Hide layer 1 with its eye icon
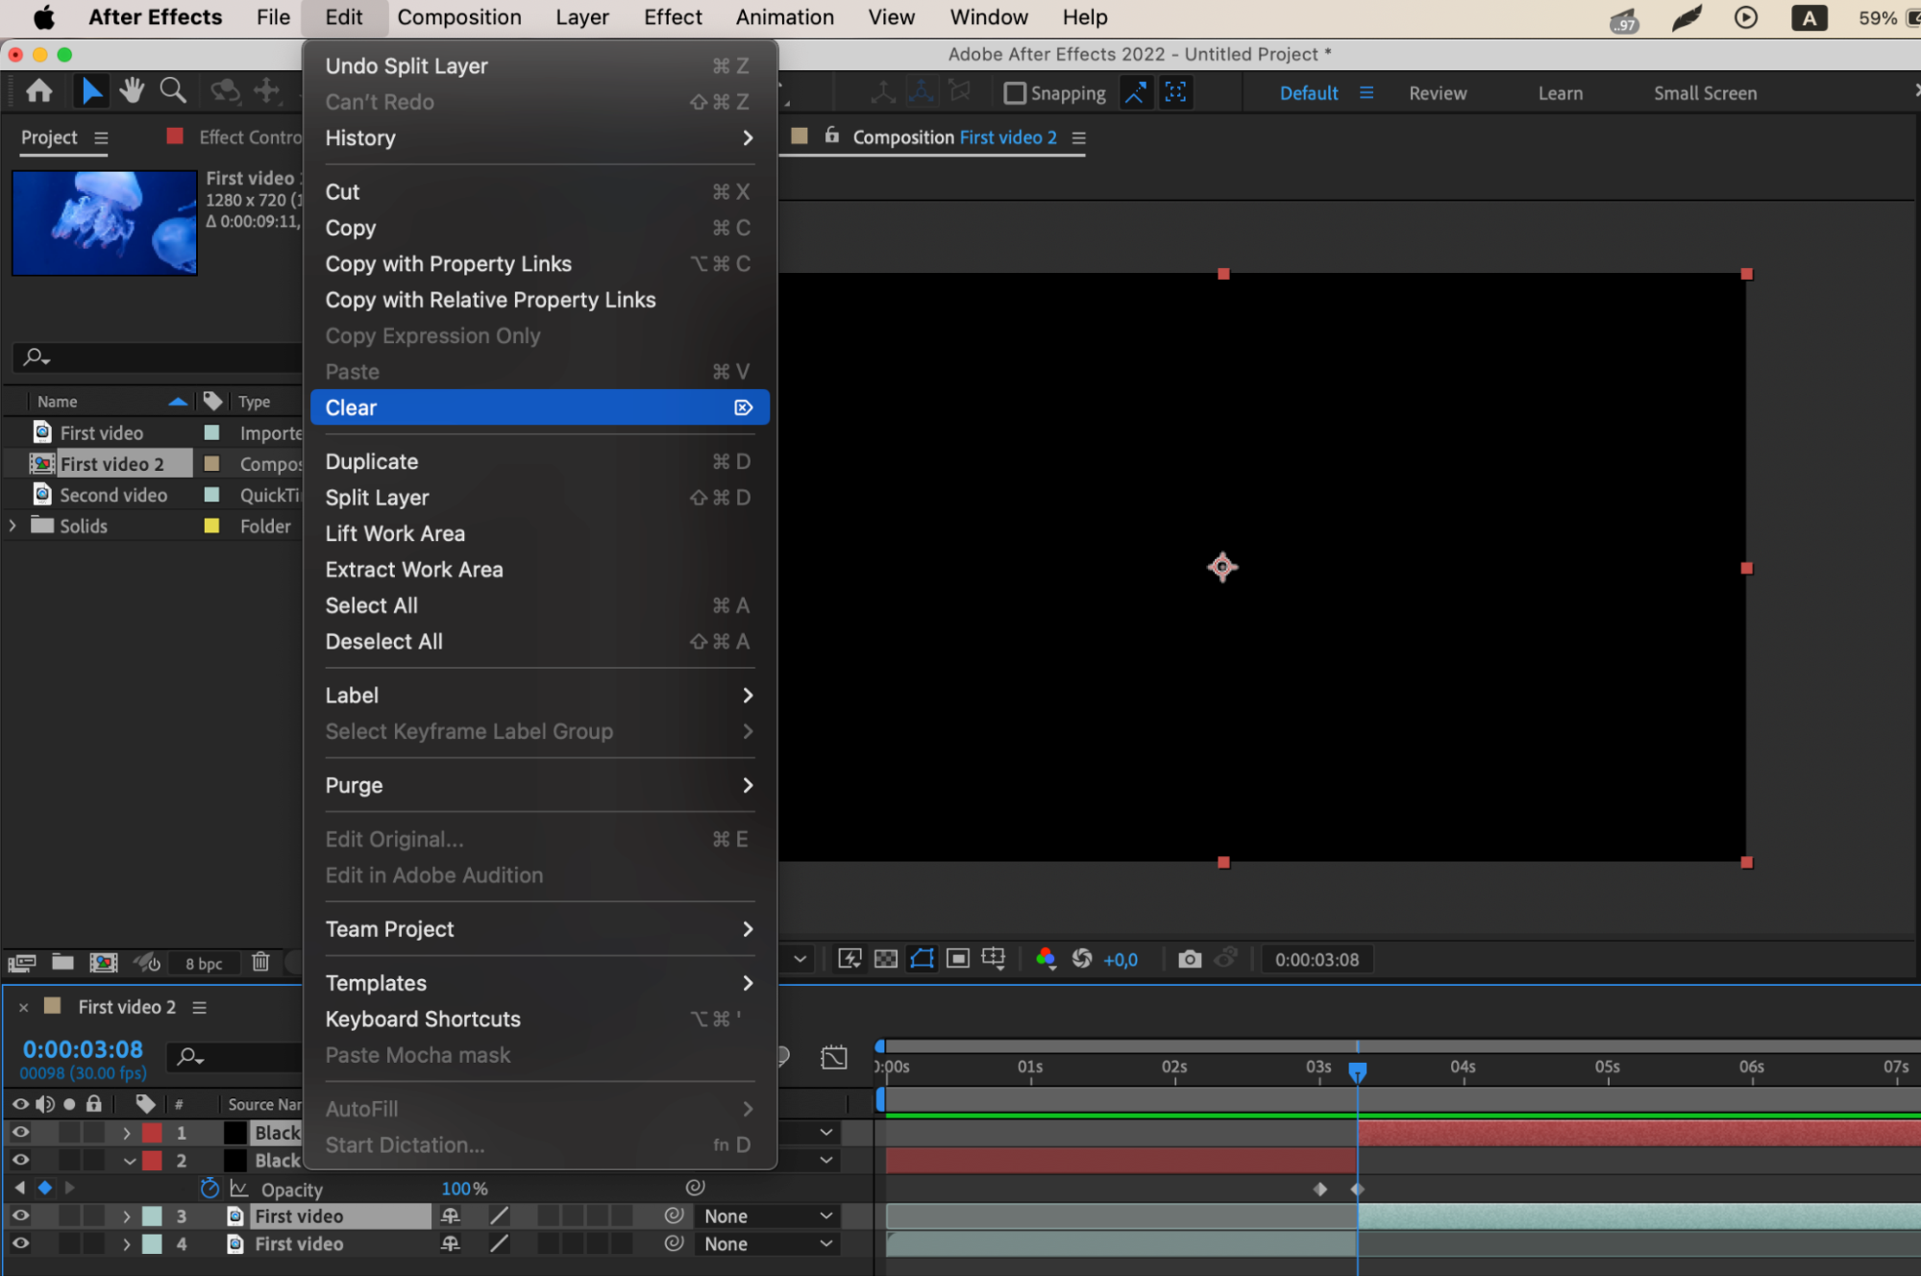The image size is (1921, 1277). coord(20,1133)
